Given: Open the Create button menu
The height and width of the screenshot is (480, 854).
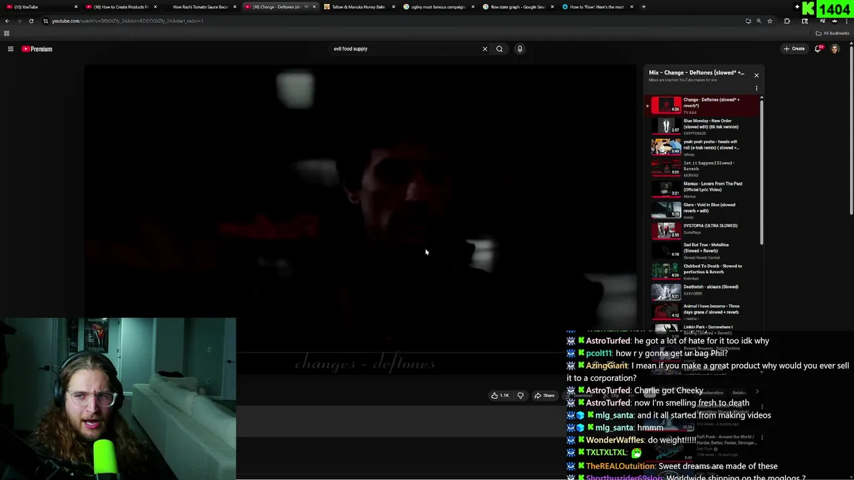Looking at the screenshot, I should [x=794, y=49].
